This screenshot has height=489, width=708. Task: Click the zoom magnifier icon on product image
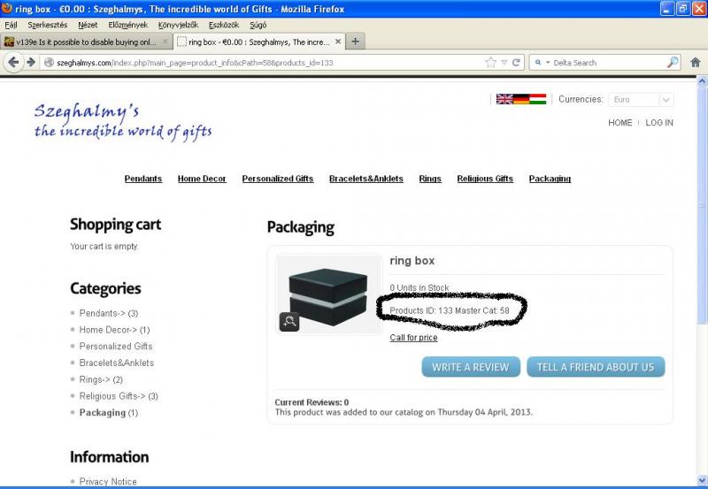289,322
